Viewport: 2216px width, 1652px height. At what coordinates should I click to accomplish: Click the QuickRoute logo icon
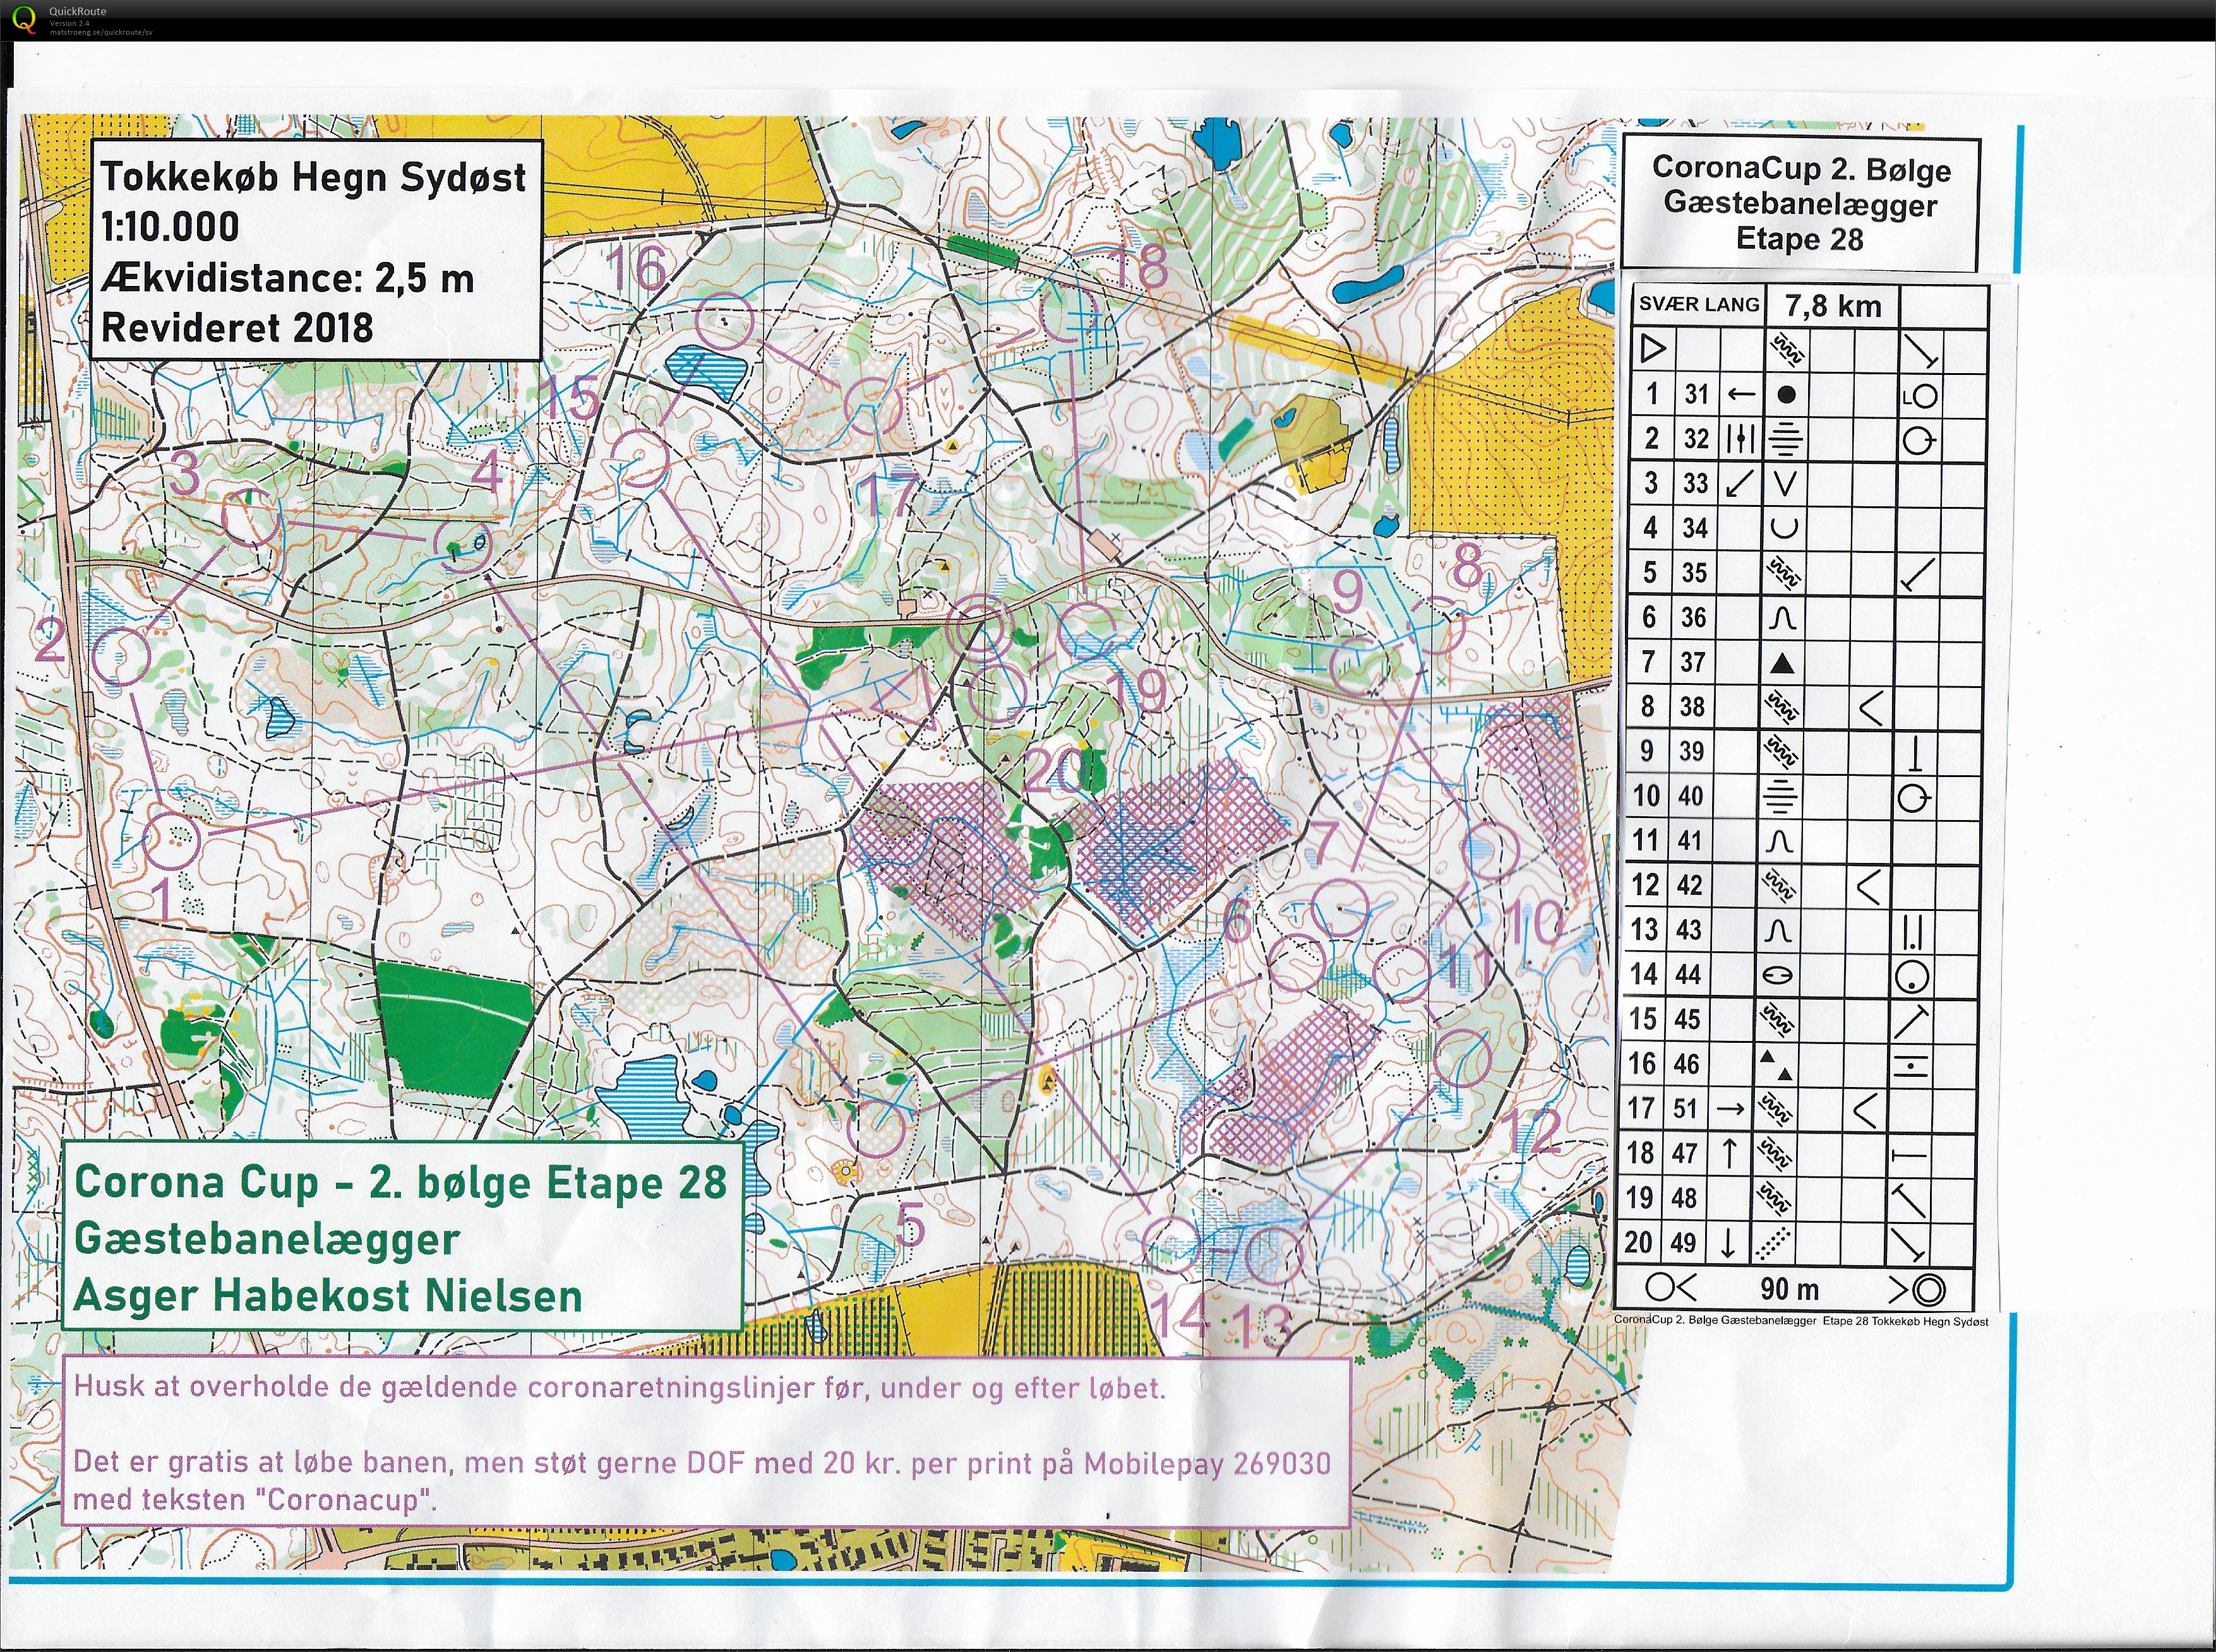pos(23,19)
